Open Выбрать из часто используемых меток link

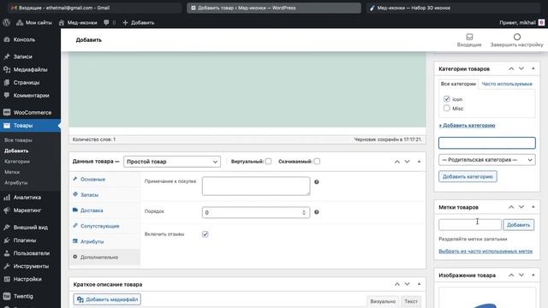[485, 251]
